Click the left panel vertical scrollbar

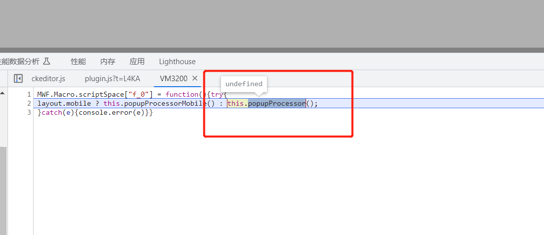(x=3, y=190)
